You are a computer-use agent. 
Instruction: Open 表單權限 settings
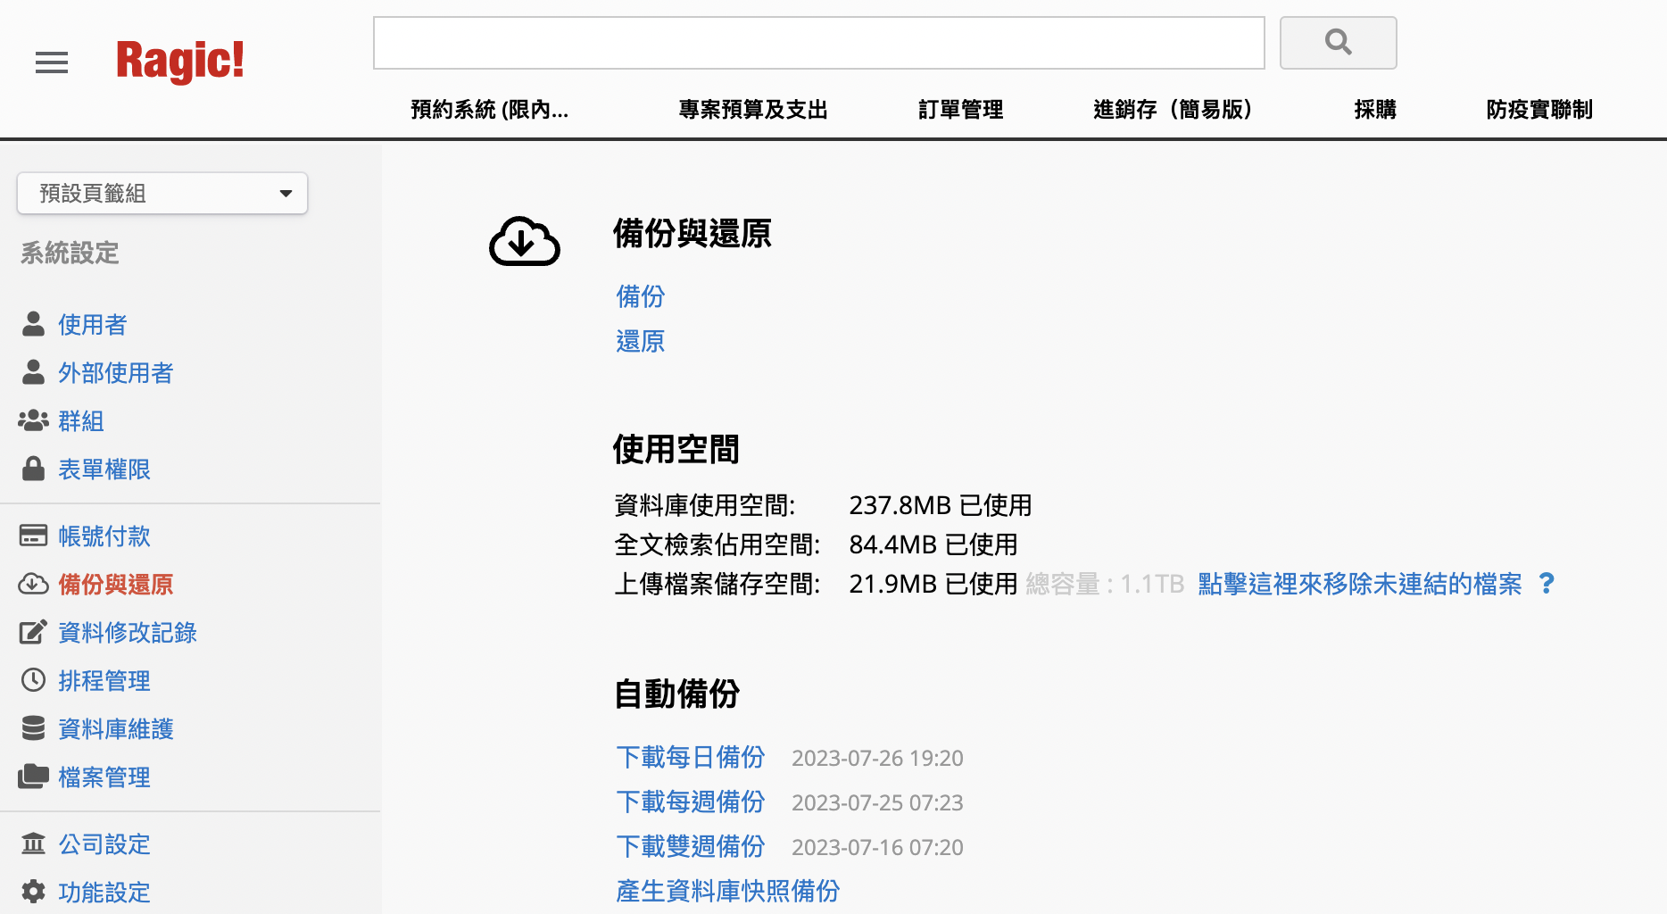(104, 469)
